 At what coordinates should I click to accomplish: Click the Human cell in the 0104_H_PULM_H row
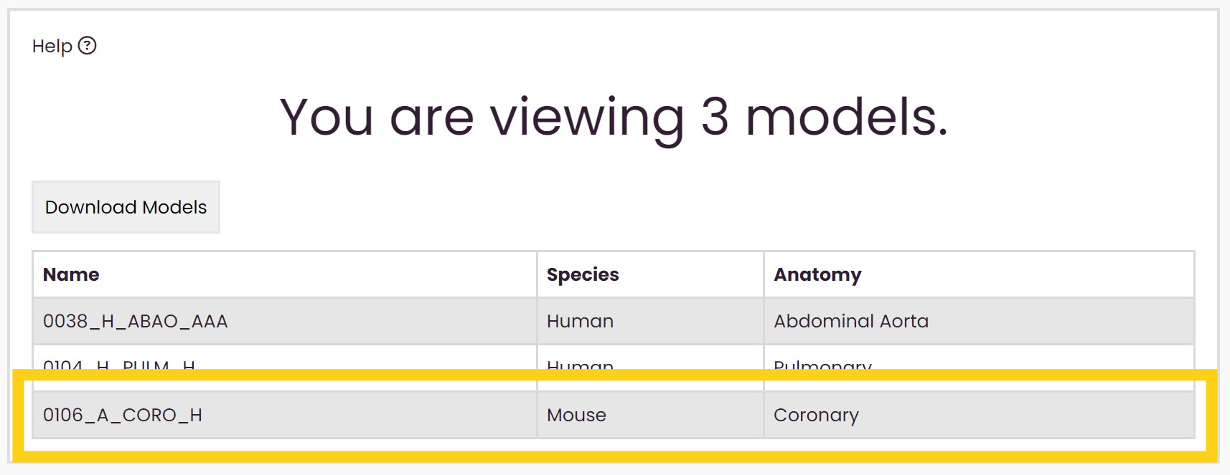click(650, 358)
